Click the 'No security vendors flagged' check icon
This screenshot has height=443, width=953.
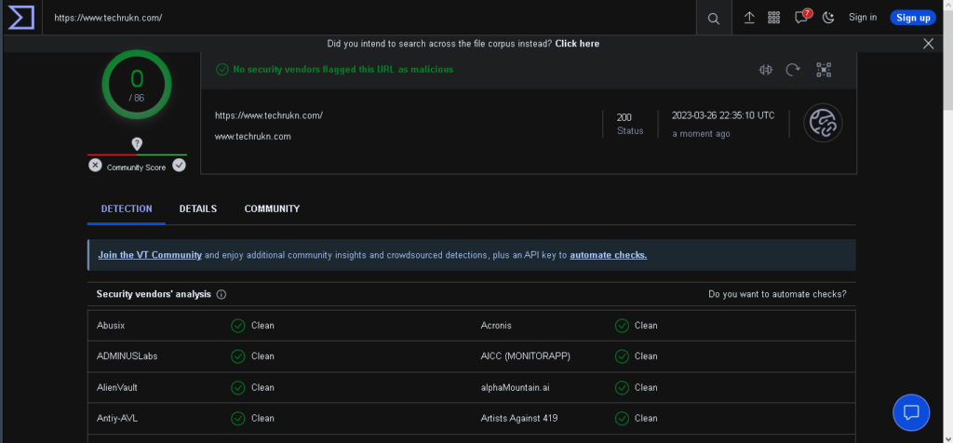(222, 69)
